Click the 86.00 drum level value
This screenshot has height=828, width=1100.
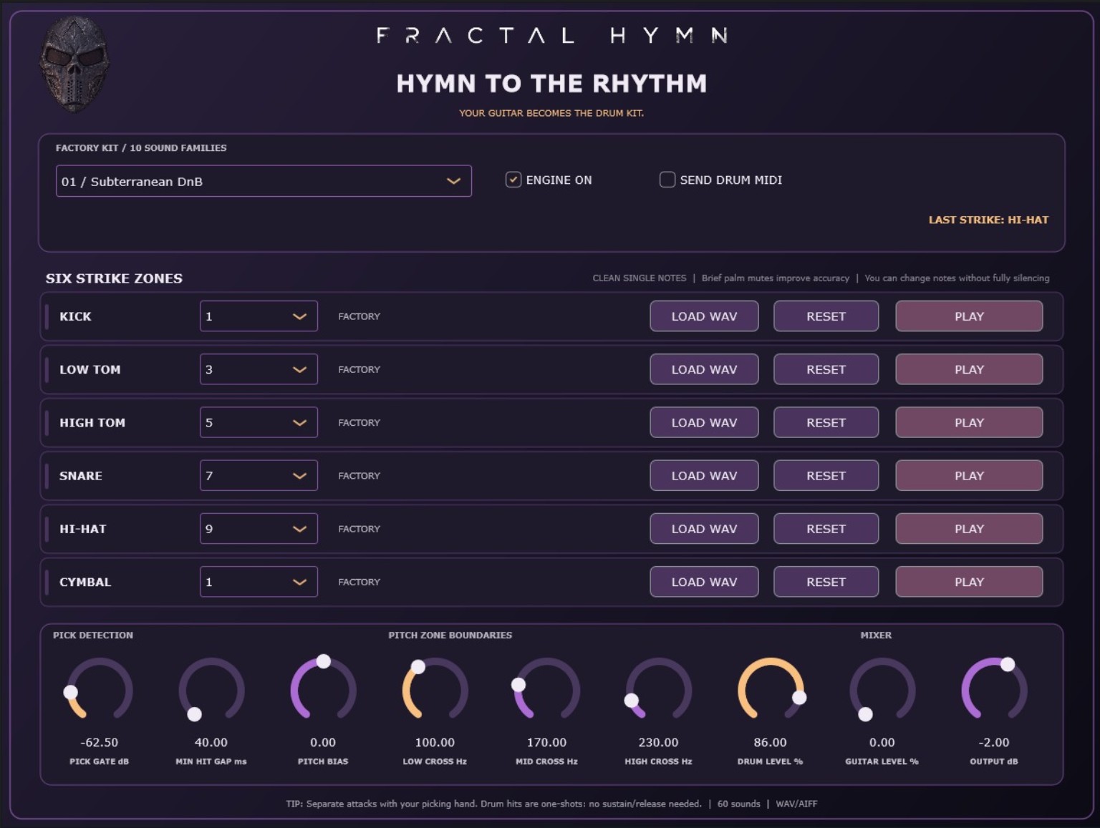[771, 742]
